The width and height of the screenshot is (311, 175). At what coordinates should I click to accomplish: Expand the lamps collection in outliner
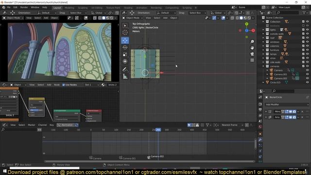click(x=263, y=54)
